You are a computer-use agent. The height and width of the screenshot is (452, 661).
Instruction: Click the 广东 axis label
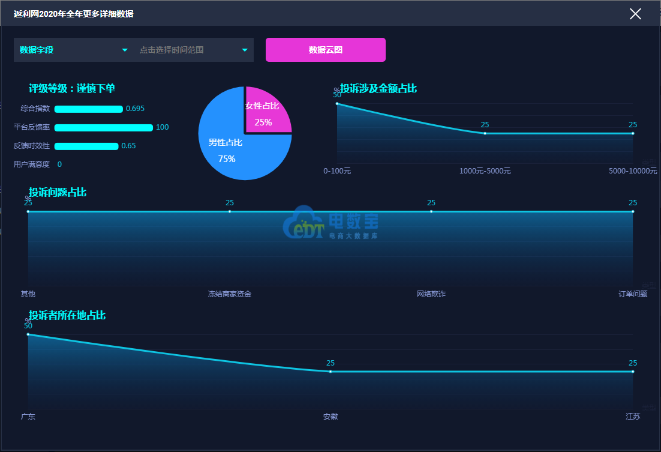28,417
